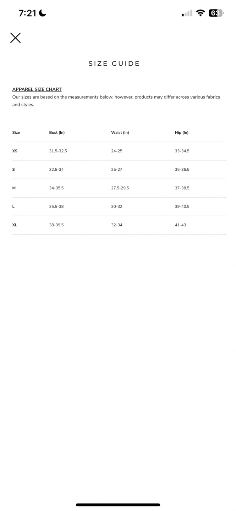
Task: Tap the Wi-Fi status icon
Action: [201, 13]
